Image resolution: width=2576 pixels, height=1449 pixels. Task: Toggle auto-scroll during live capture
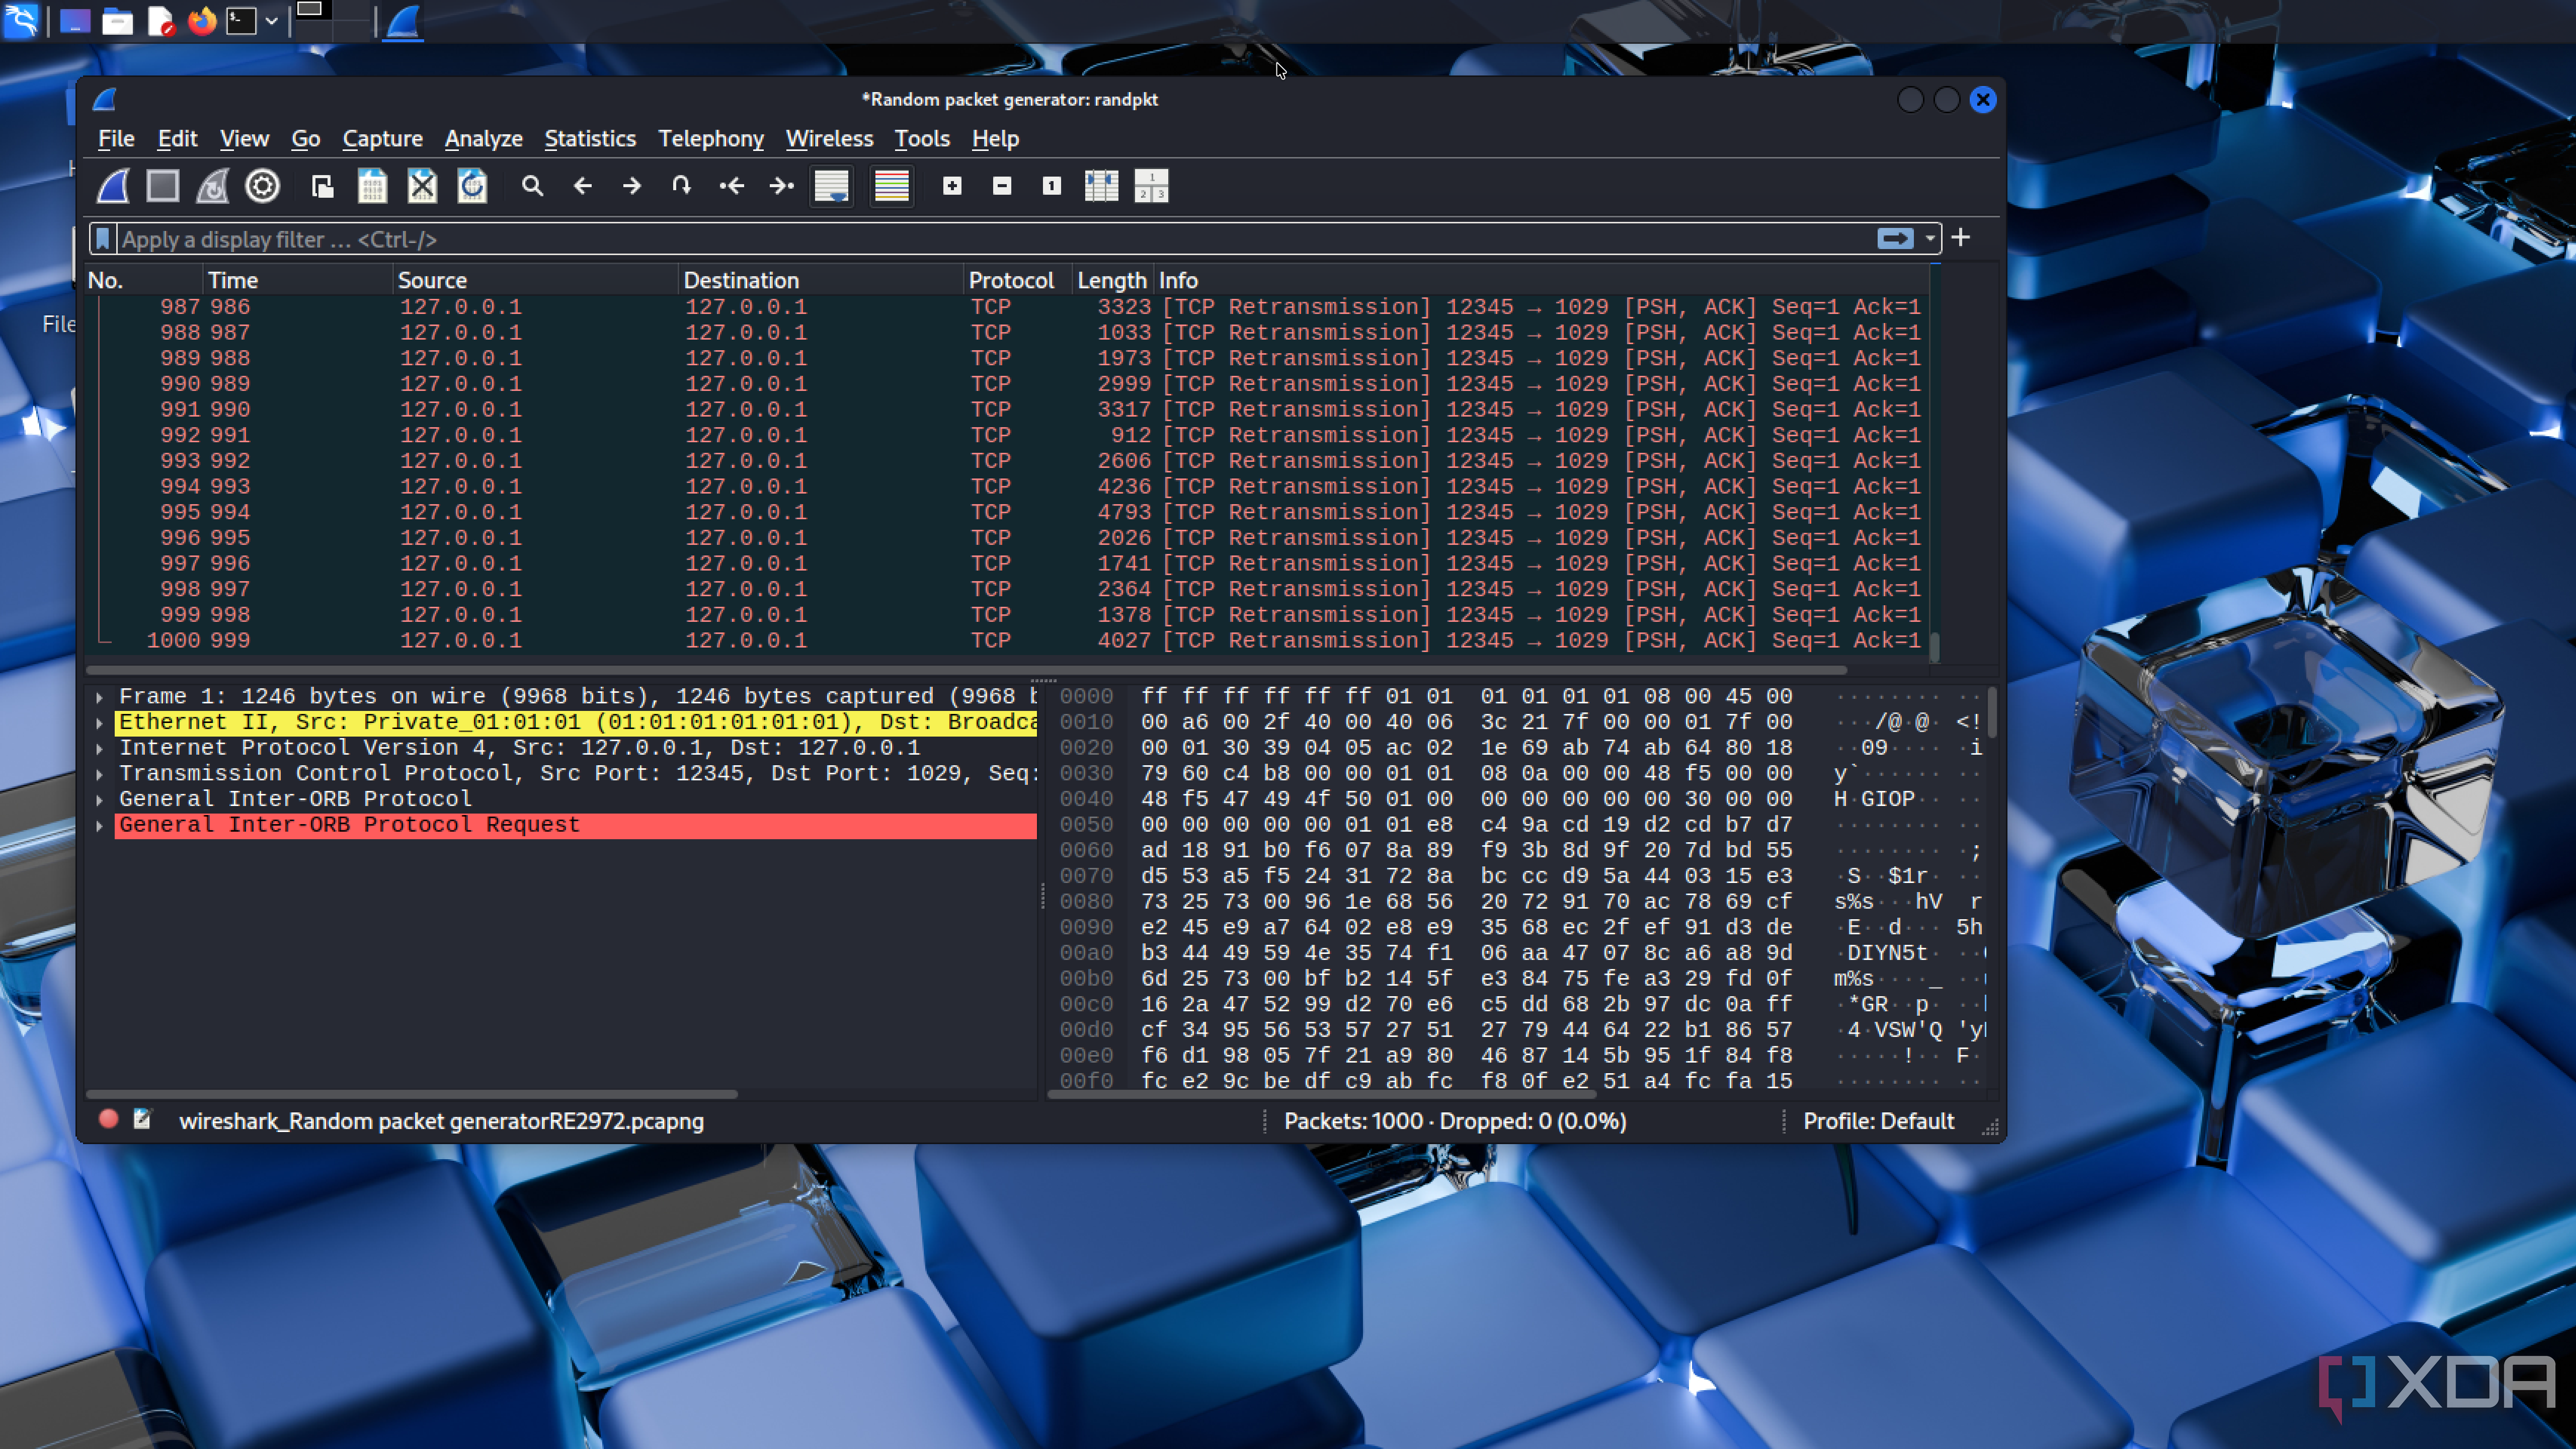tap(831, 186)
